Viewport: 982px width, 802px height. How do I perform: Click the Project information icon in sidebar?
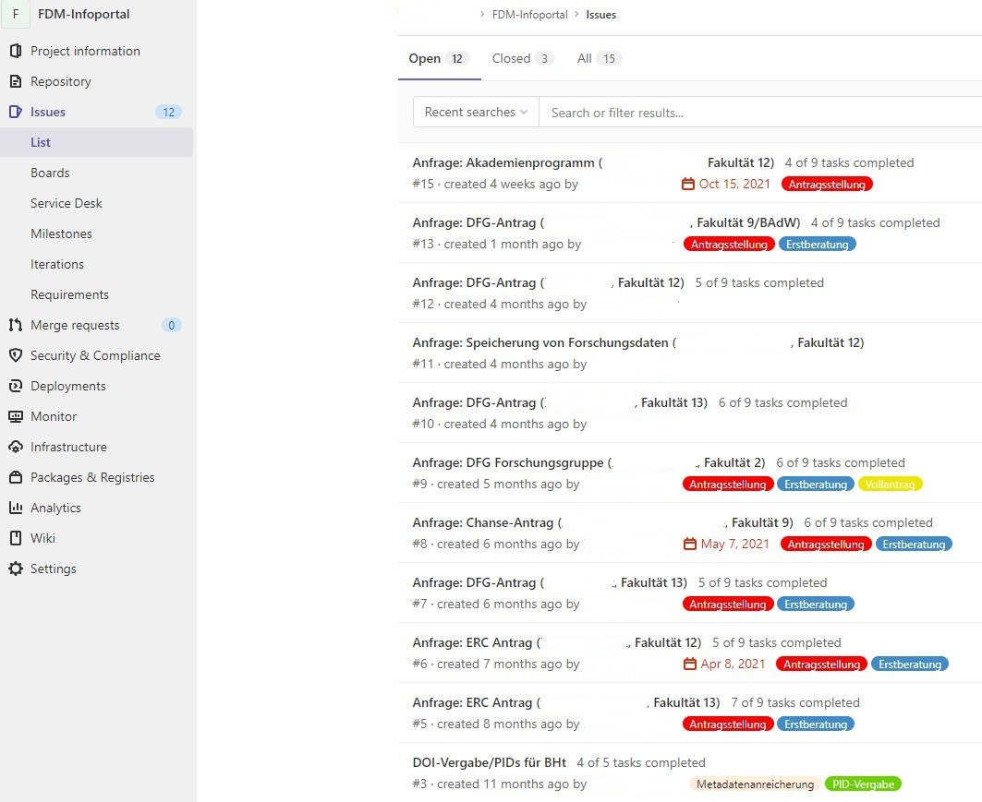pos(15,51)
